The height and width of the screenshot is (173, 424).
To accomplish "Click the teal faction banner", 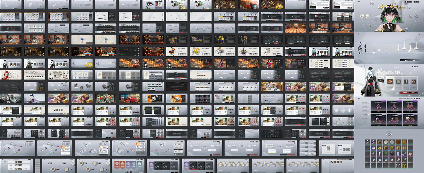I will click(139, 165).
